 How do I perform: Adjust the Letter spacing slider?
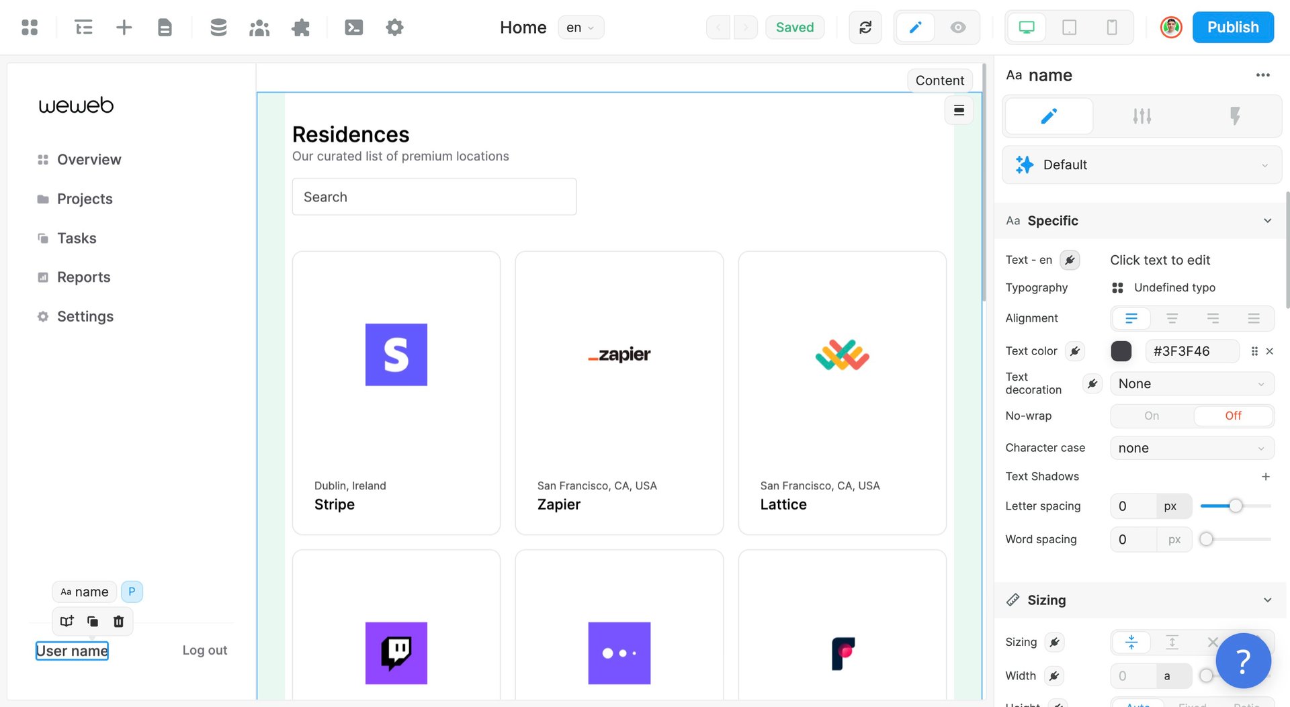pos(1236,506)
